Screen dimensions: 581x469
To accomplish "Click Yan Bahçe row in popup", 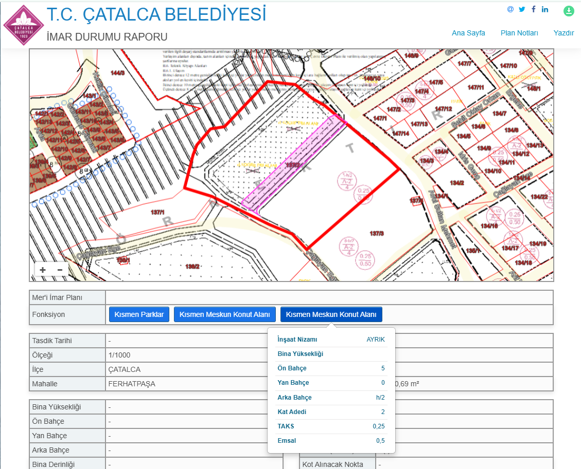I will [x=331, y=383].
